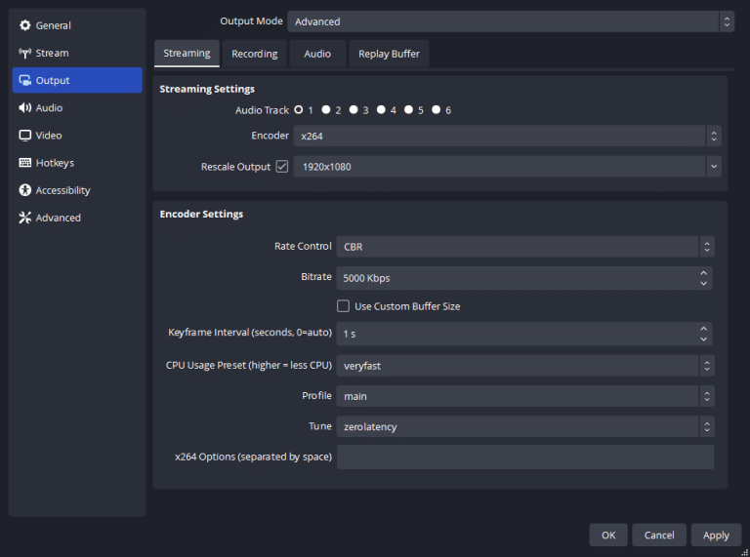Switch to the Recording tab
The height and width of the screenshot is (557, 750).
255,54
